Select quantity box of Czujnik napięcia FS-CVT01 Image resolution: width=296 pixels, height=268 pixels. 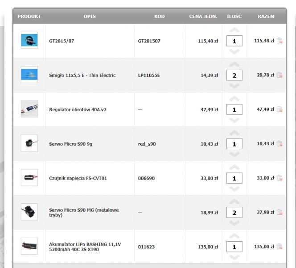coord(234,179)
